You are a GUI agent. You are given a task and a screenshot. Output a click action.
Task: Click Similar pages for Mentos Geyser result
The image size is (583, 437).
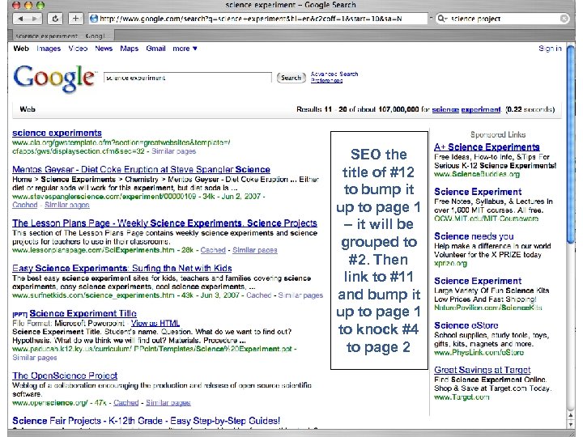(67, 205)
